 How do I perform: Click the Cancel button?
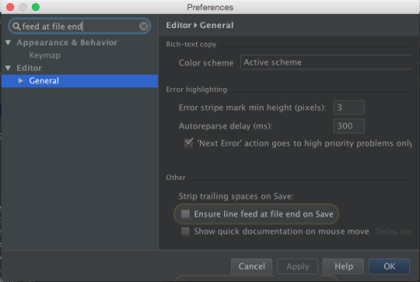pos(251,266)
